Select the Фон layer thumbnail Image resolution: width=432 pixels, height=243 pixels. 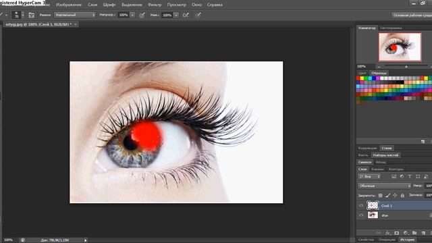[373, 215]
